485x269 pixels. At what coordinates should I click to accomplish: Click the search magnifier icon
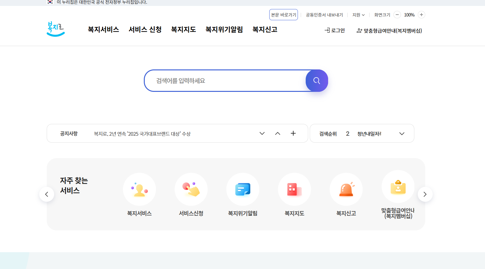tap(317, 81)
